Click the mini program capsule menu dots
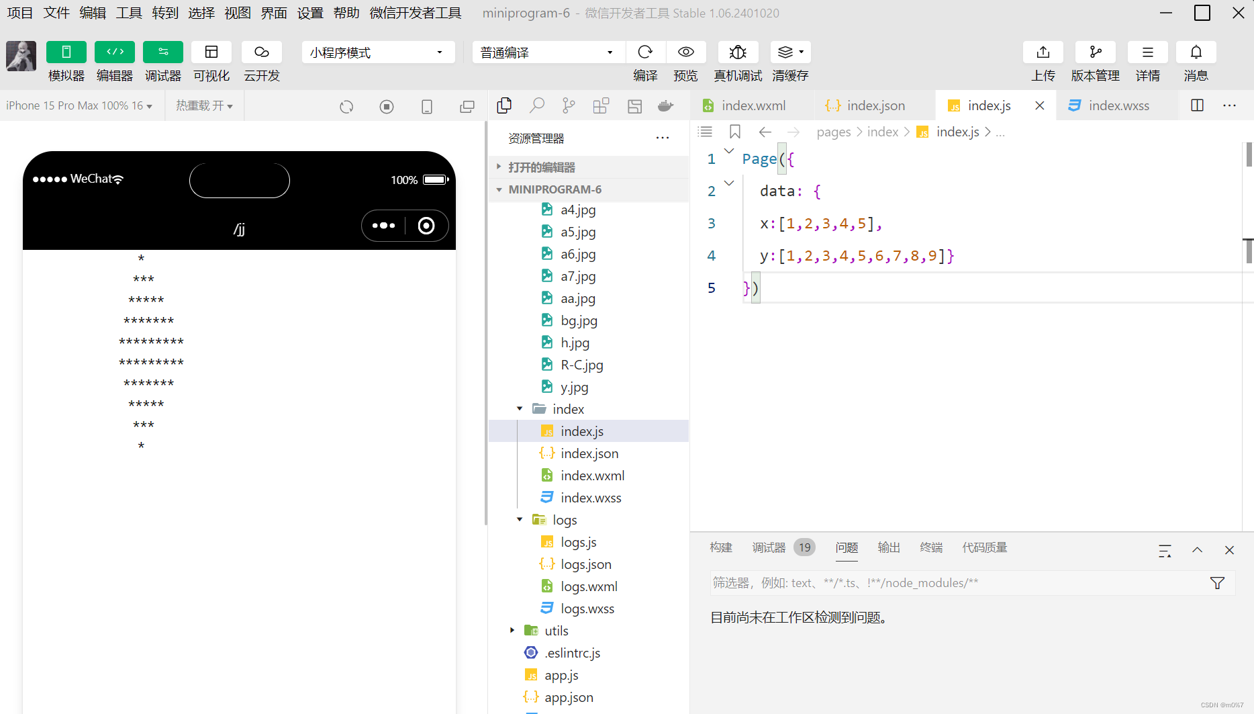The height and width of the screenshot is (714, 1254). (383, 226)
